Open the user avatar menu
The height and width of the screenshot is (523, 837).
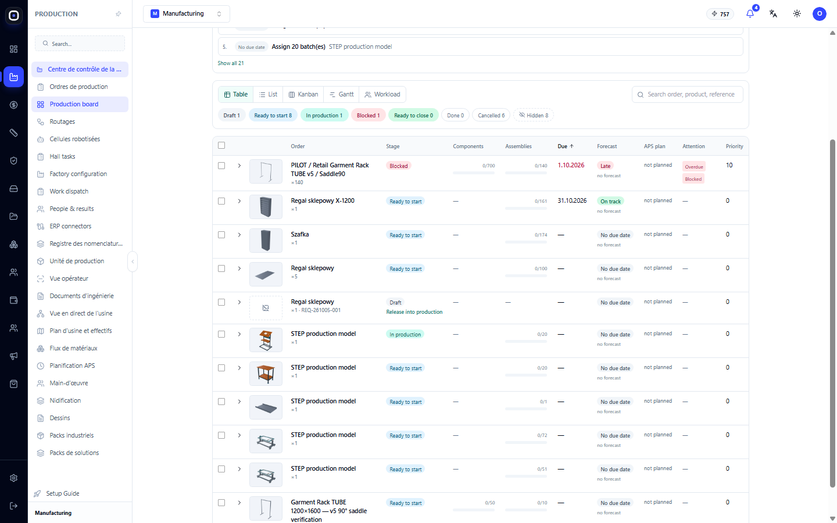coord(820,13)
